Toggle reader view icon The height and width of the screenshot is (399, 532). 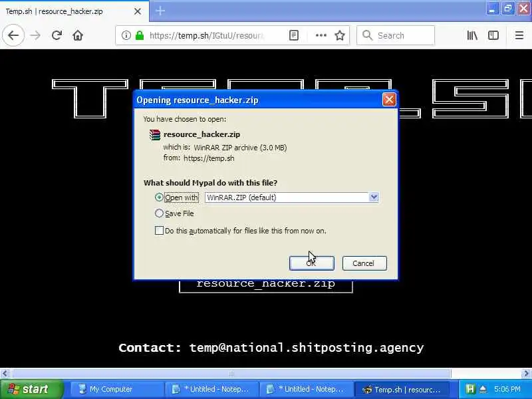click(x=294, y=35)
